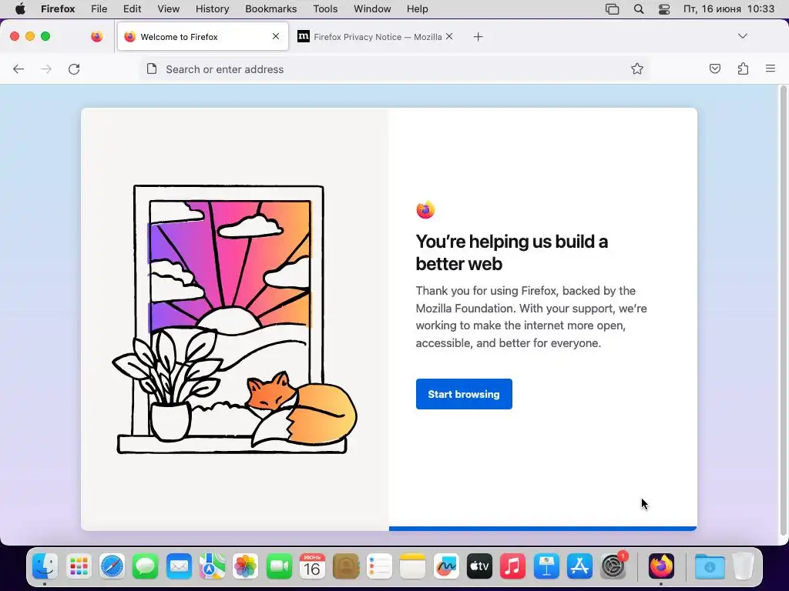Image resolution: width=789 pixels, height=591 pixels.
Task: Open Calendar from the Dock
Action: point(312,566)
